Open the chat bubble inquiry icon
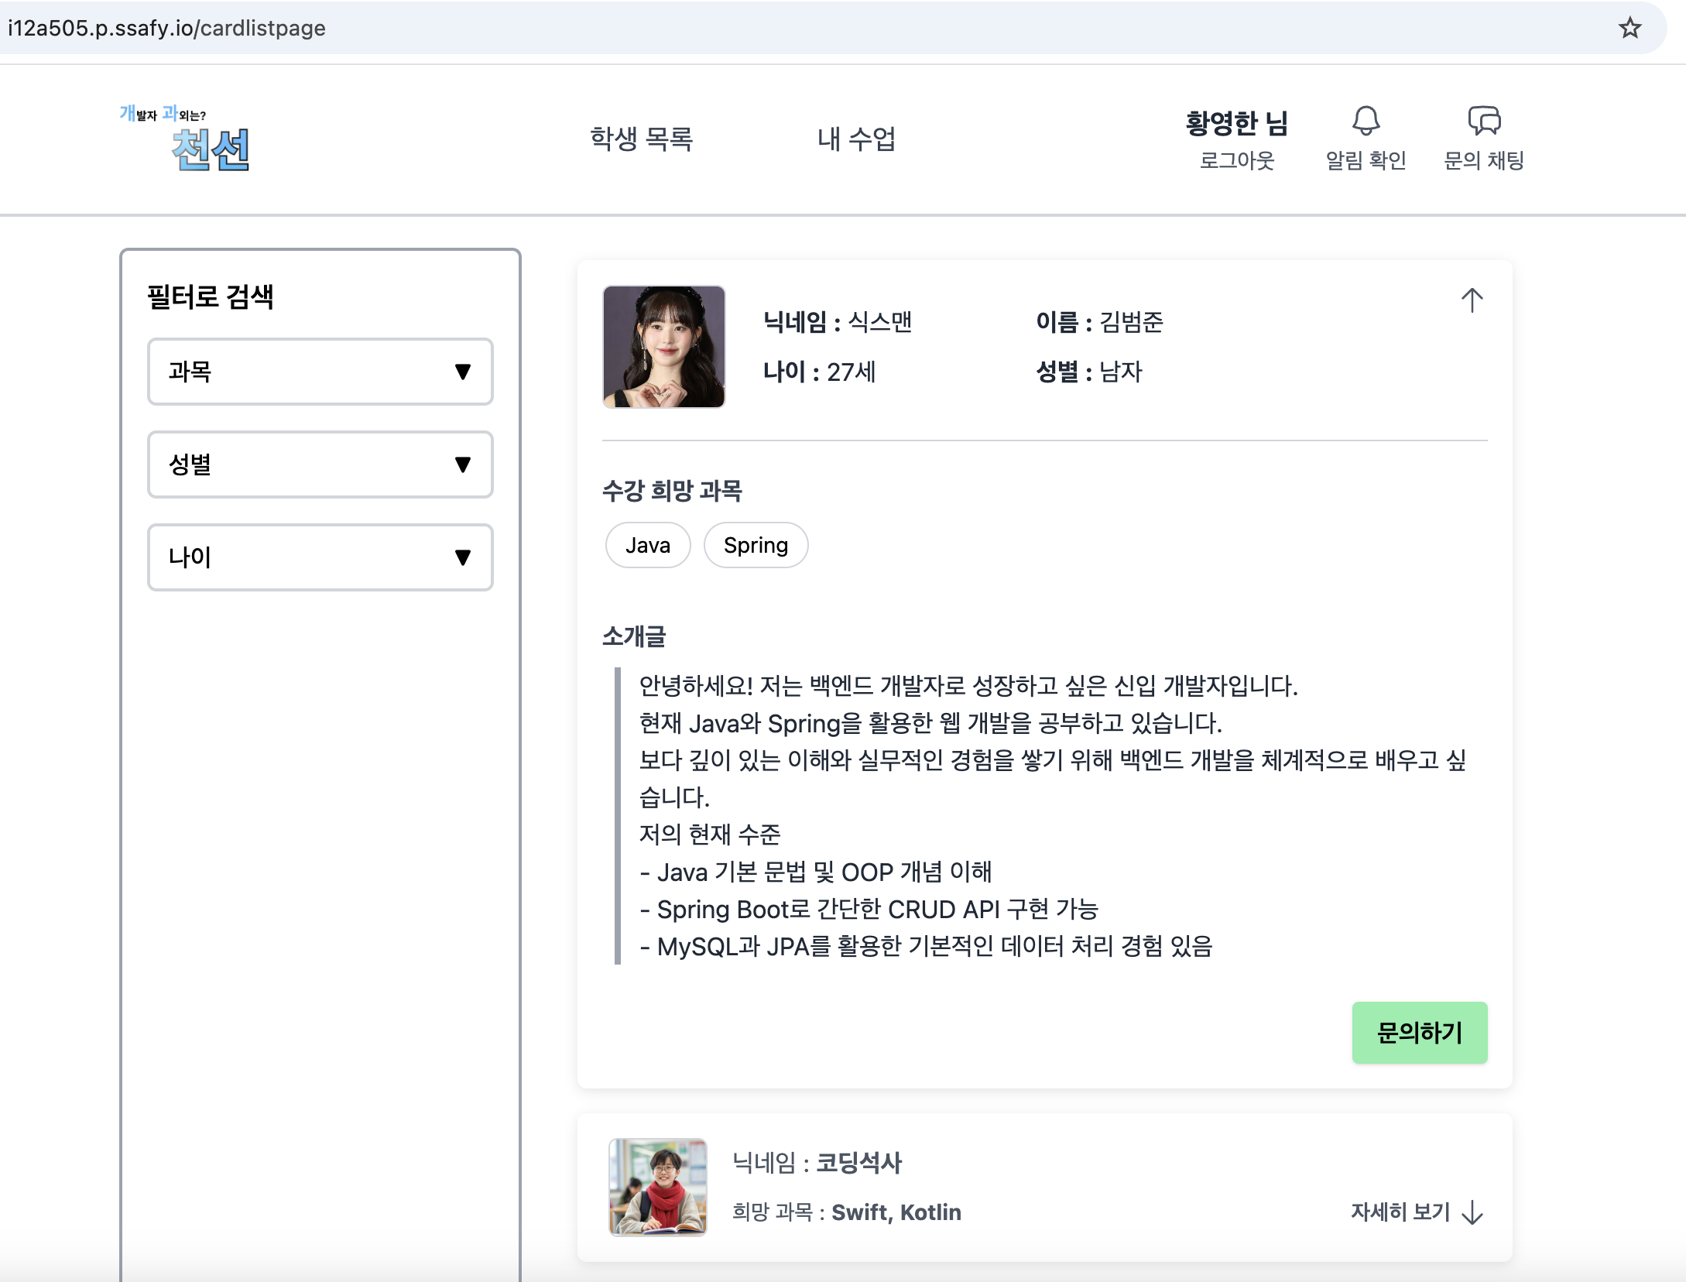The image size is (1686, 1282). [x=1483, y=122]
